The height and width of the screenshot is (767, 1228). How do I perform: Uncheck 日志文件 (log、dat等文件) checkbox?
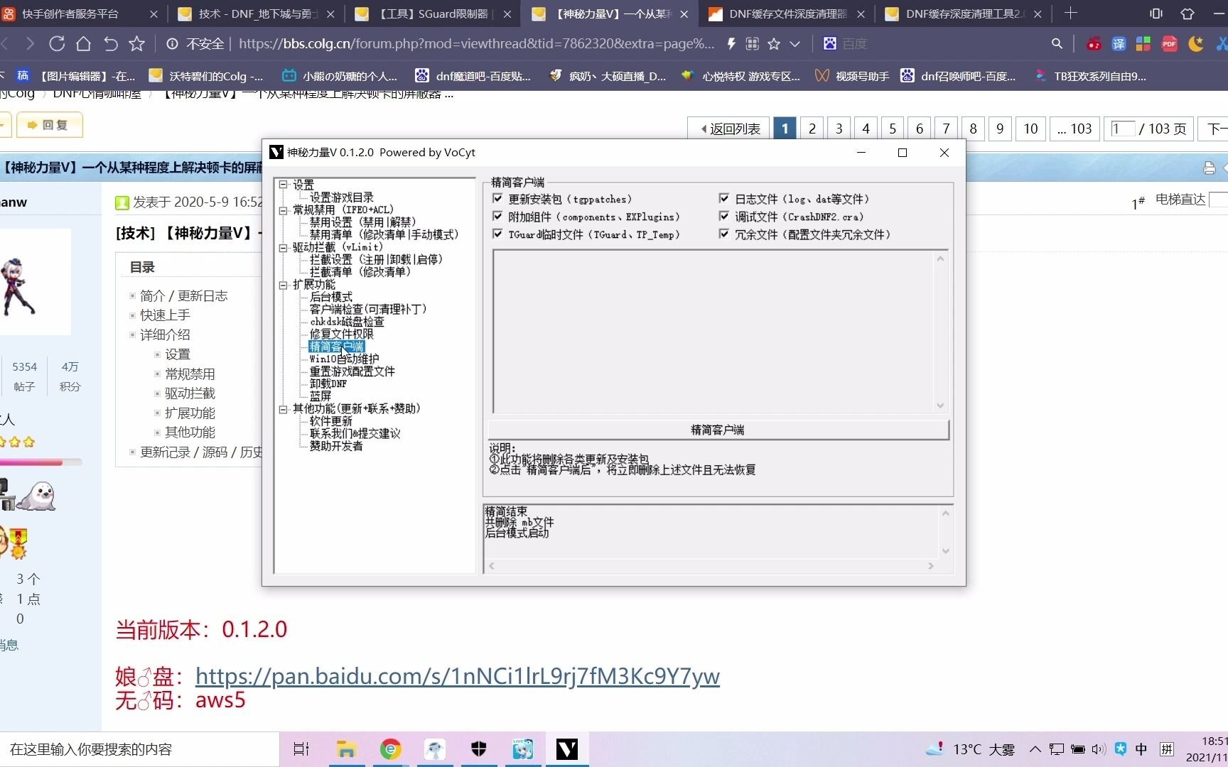coord(724,199)
